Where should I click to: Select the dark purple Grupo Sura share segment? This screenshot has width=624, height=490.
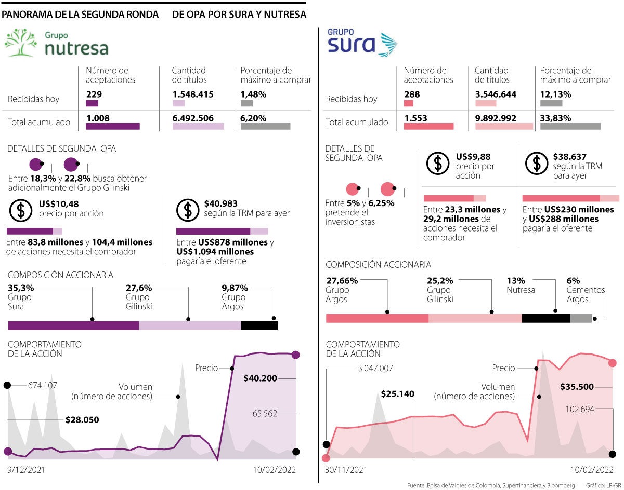click(x=73, y=325)
